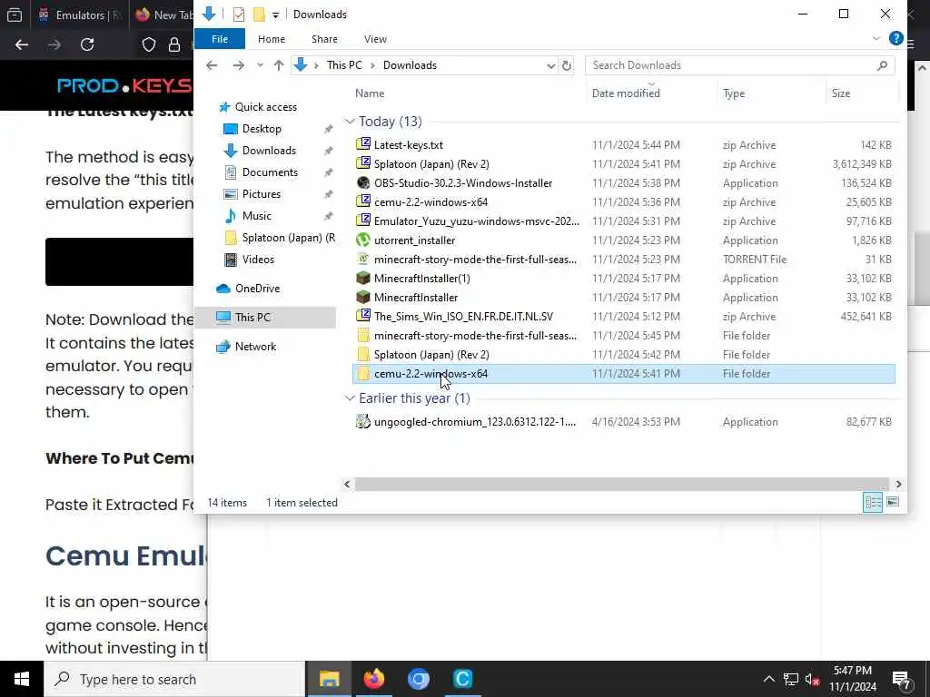
Task: Click the Search Downloads field
Action: pos(739,65)
